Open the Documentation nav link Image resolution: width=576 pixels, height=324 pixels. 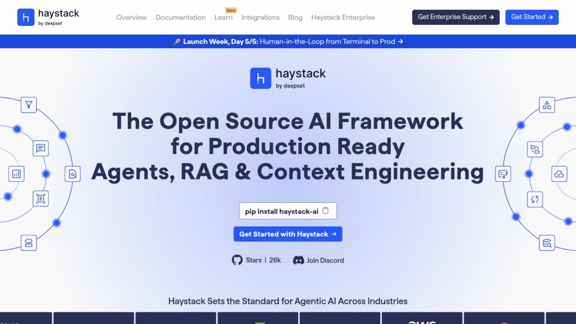[x=180, y=17]
